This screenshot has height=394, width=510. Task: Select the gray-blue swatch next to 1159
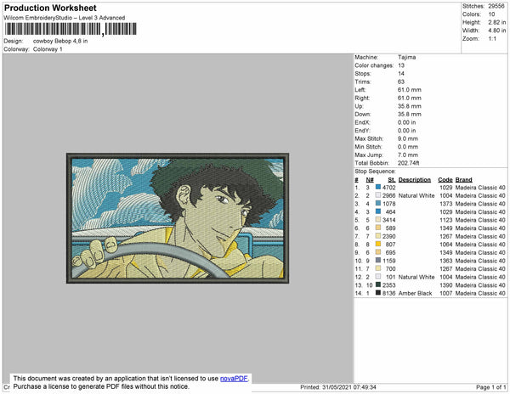[x=378, y=260]
